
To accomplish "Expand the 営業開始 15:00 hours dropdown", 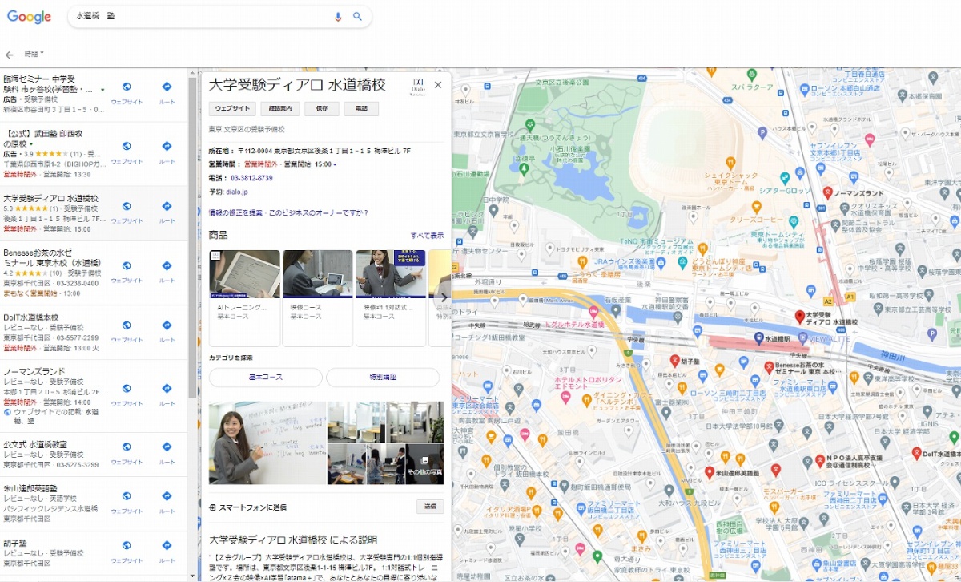I will 336,164.
